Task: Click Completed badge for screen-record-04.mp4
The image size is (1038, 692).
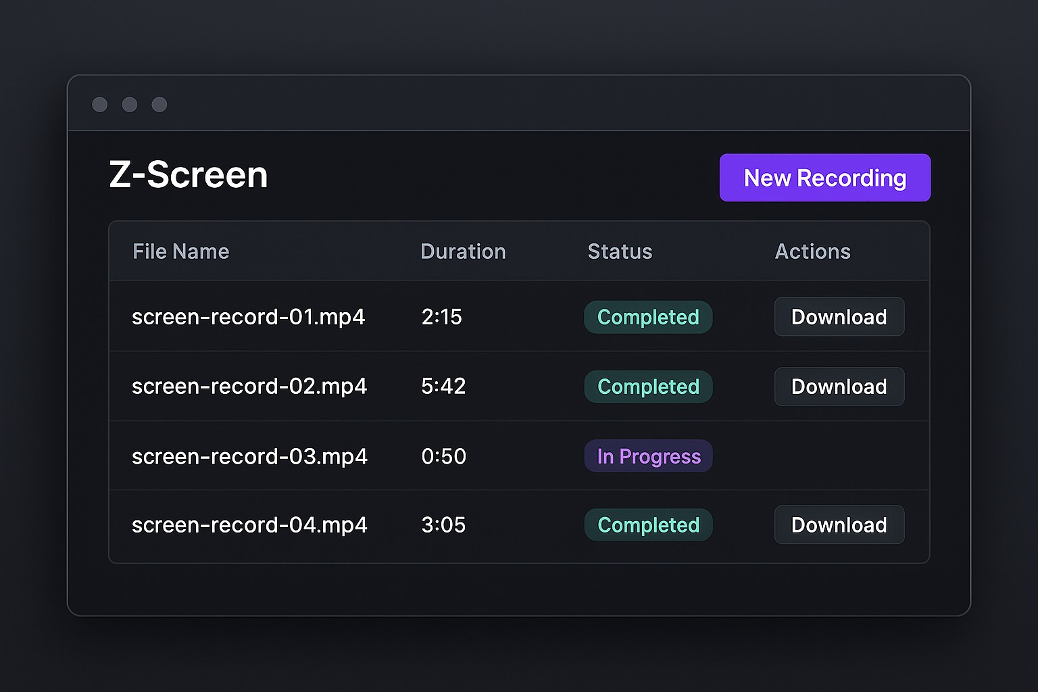Action: point(648,525)
